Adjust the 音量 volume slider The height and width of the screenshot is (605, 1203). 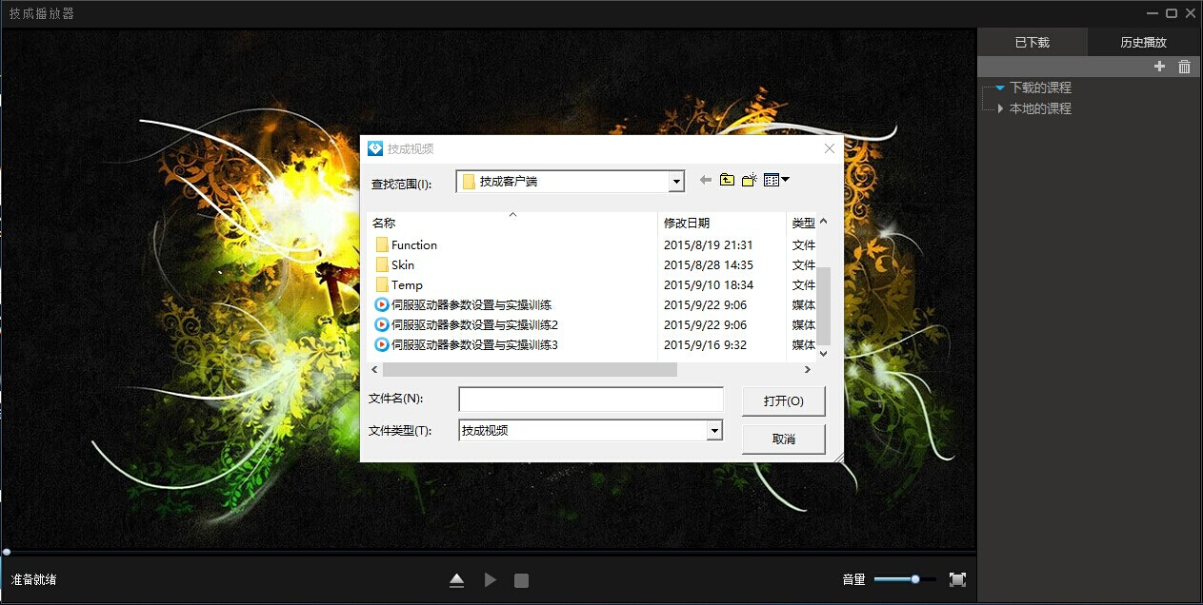tap(905, 579)
